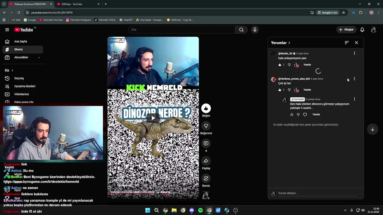Open the browser extensions puzzle icon

tap(361, 13)
